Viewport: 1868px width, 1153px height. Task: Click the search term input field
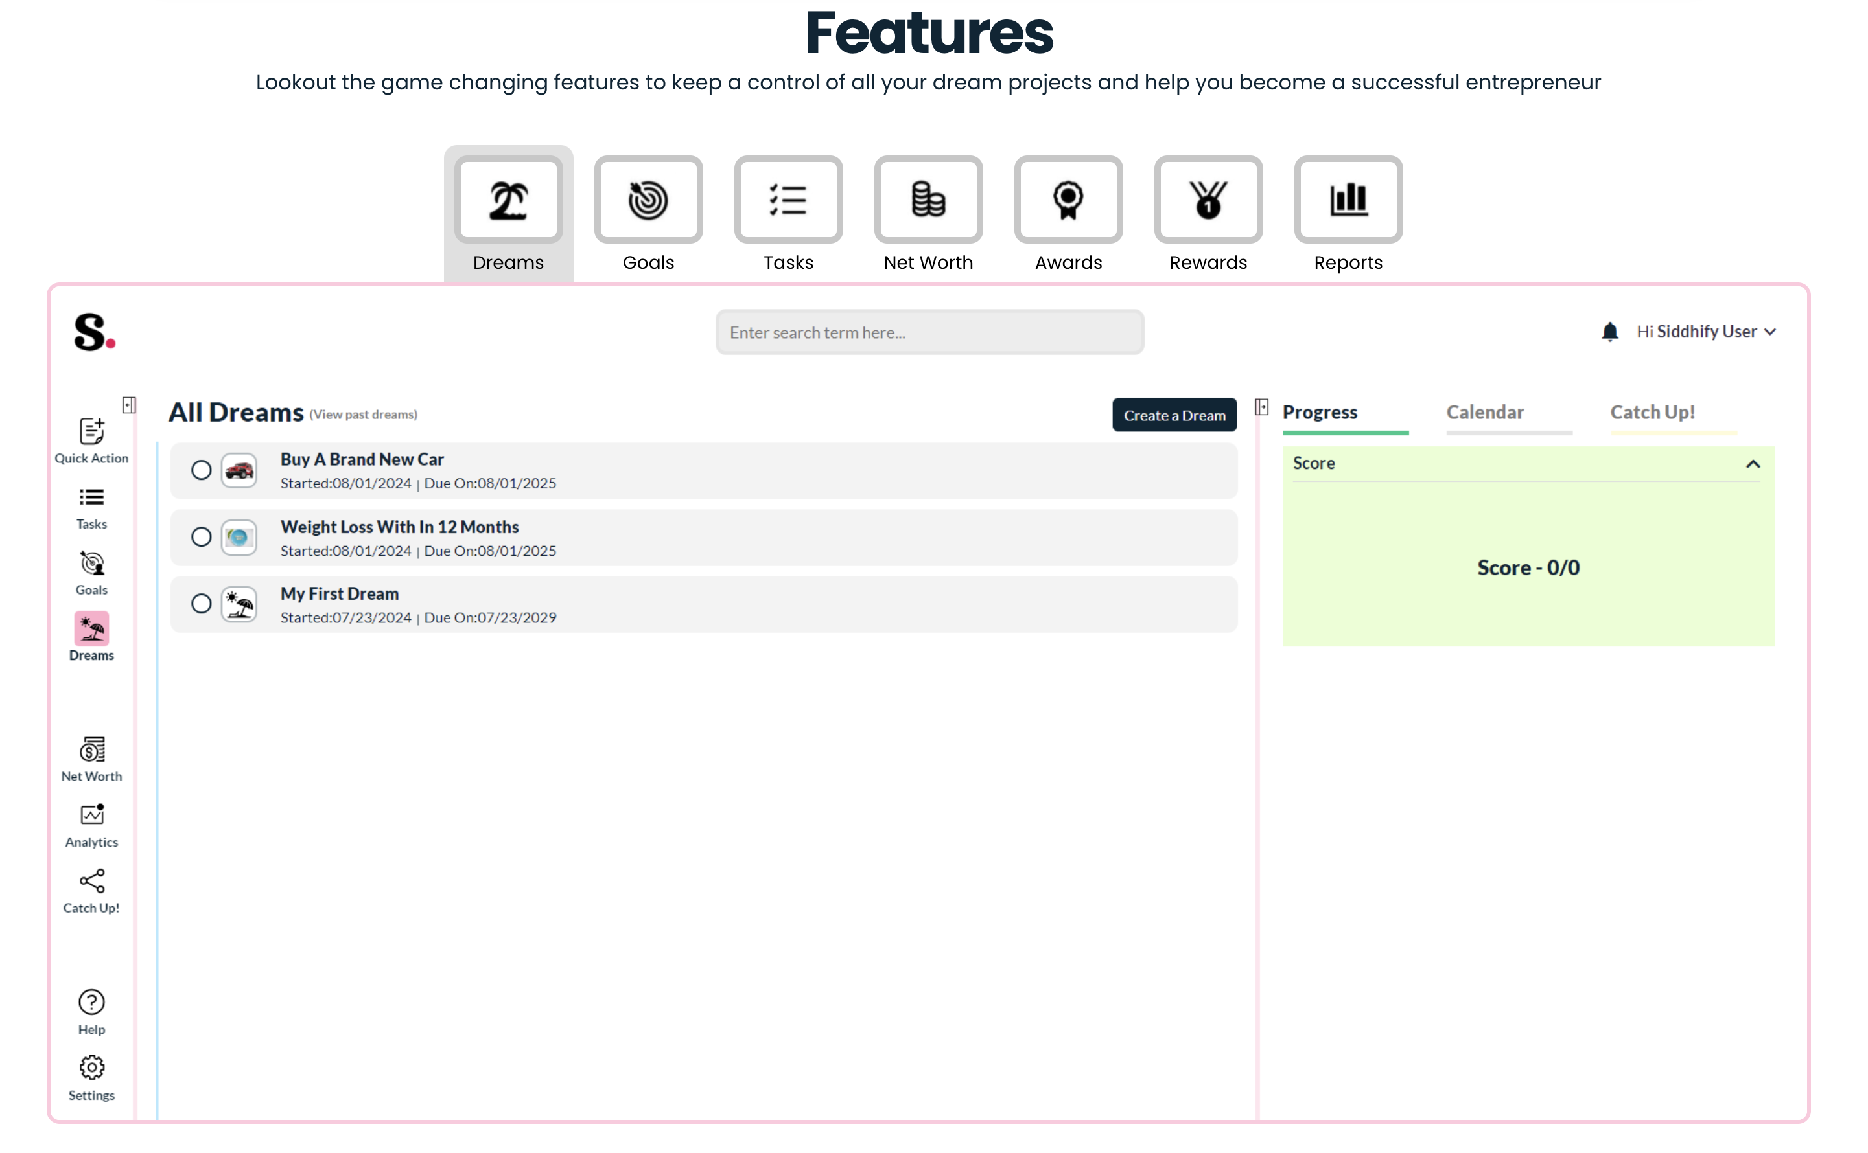(x=929, y=332)
